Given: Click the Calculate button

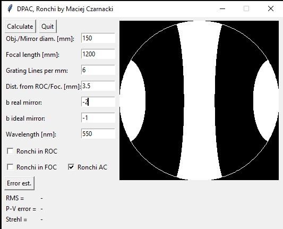Looking at the screenshot, I should click(x=20, y=27).
